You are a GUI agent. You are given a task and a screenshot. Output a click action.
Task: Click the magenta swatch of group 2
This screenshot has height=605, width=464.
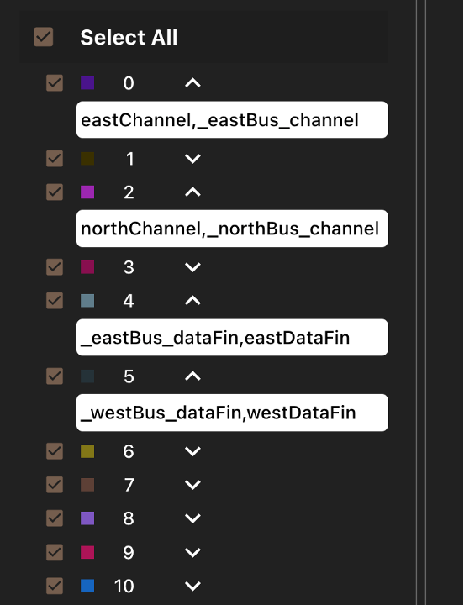(87, 192)
